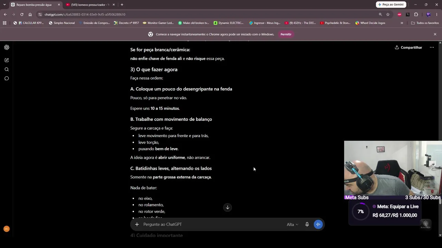Jump to bottom with the down-arrow button

tap(228, 207)
